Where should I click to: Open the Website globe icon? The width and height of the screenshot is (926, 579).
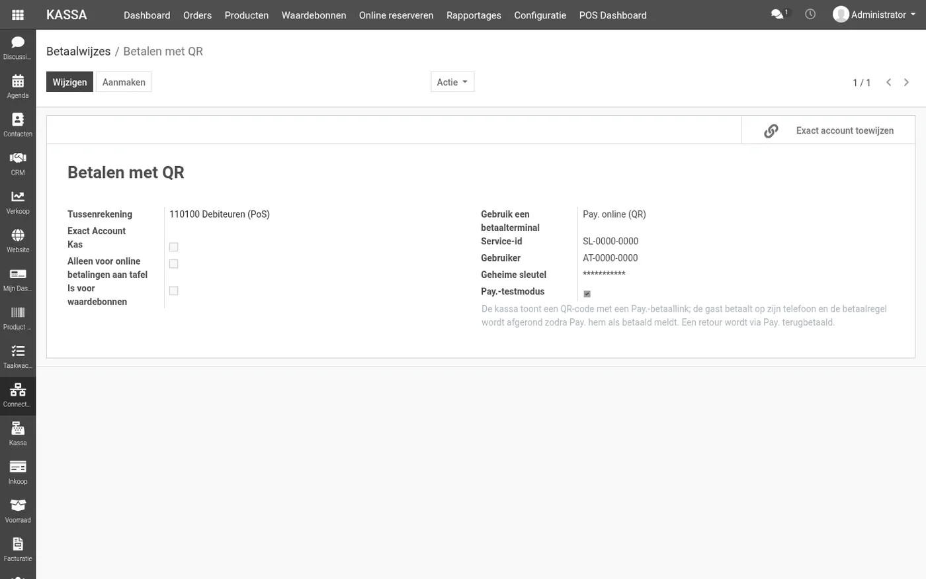tap(18, 236)
